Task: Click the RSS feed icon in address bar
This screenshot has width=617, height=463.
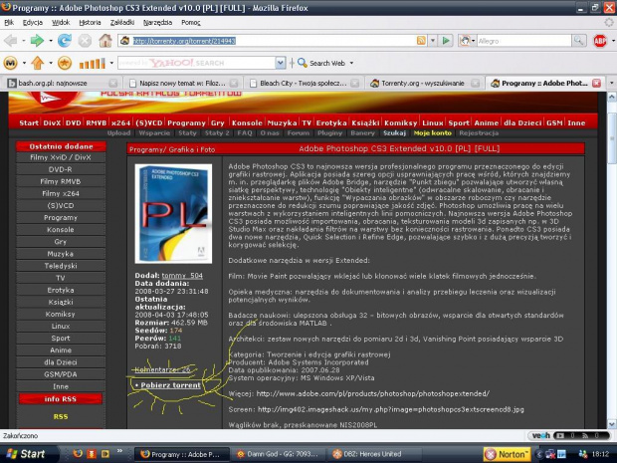Action: click(421, 41)
